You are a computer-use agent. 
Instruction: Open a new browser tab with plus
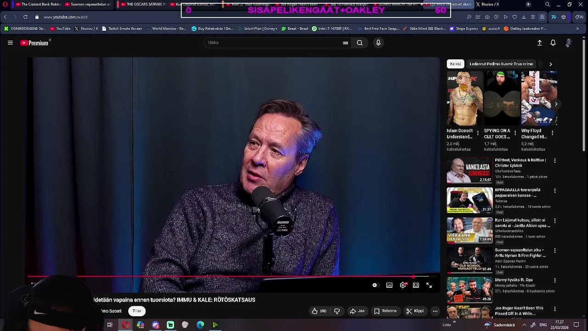coord(528,4)
